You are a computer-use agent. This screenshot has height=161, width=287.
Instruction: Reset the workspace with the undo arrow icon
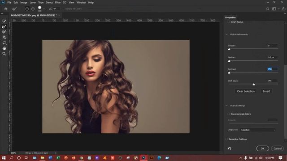click(x=229, y=148)
